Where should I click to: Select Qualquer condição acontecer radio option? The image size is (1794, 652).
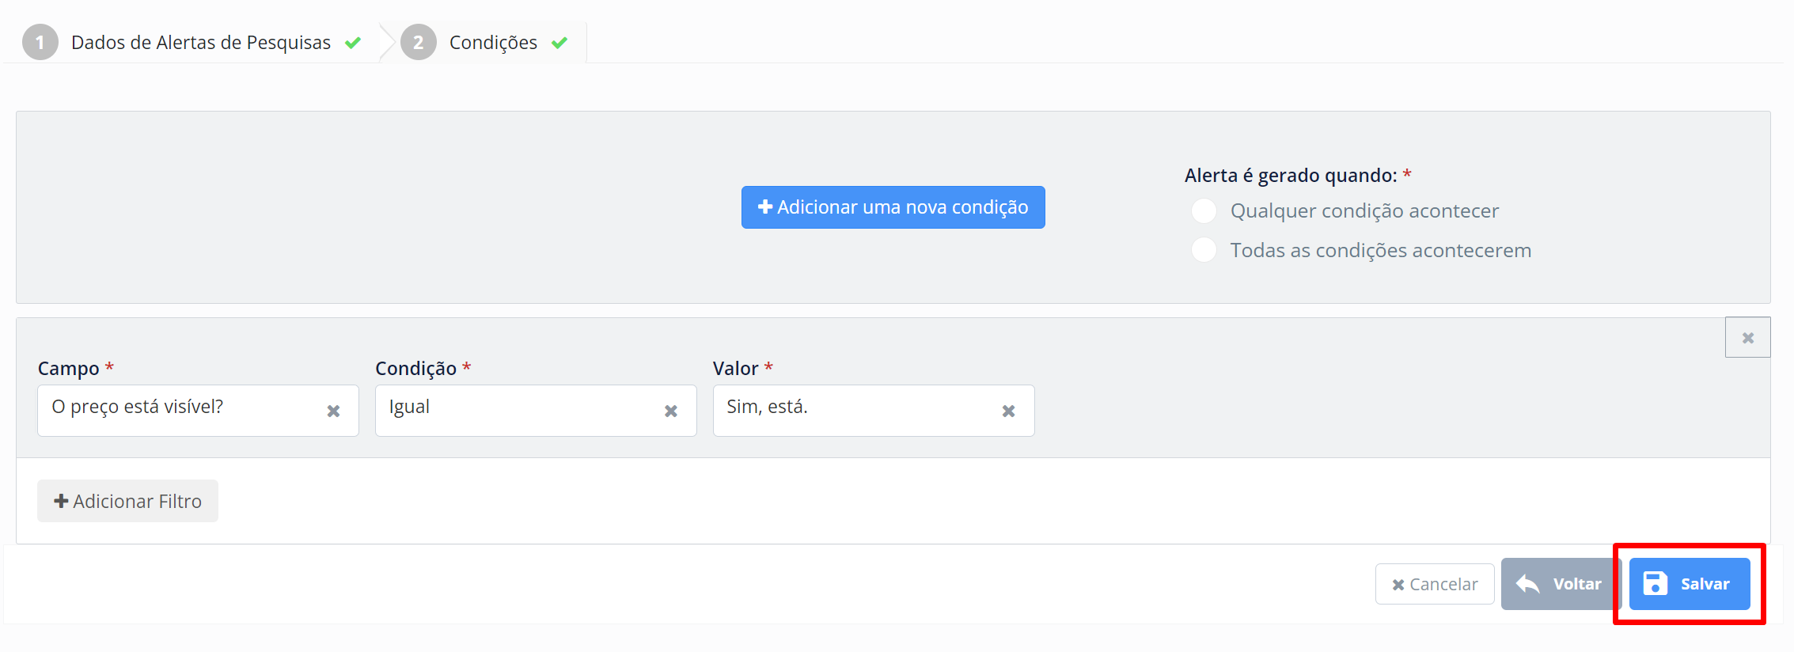tap(1204, 210)
